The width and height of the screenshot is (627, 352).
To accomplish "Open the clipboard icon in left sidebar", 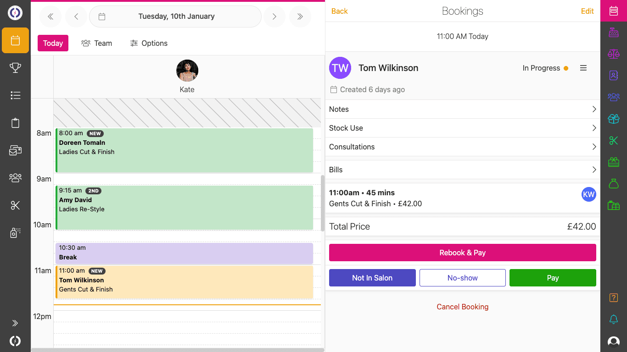I will point(15,123).
